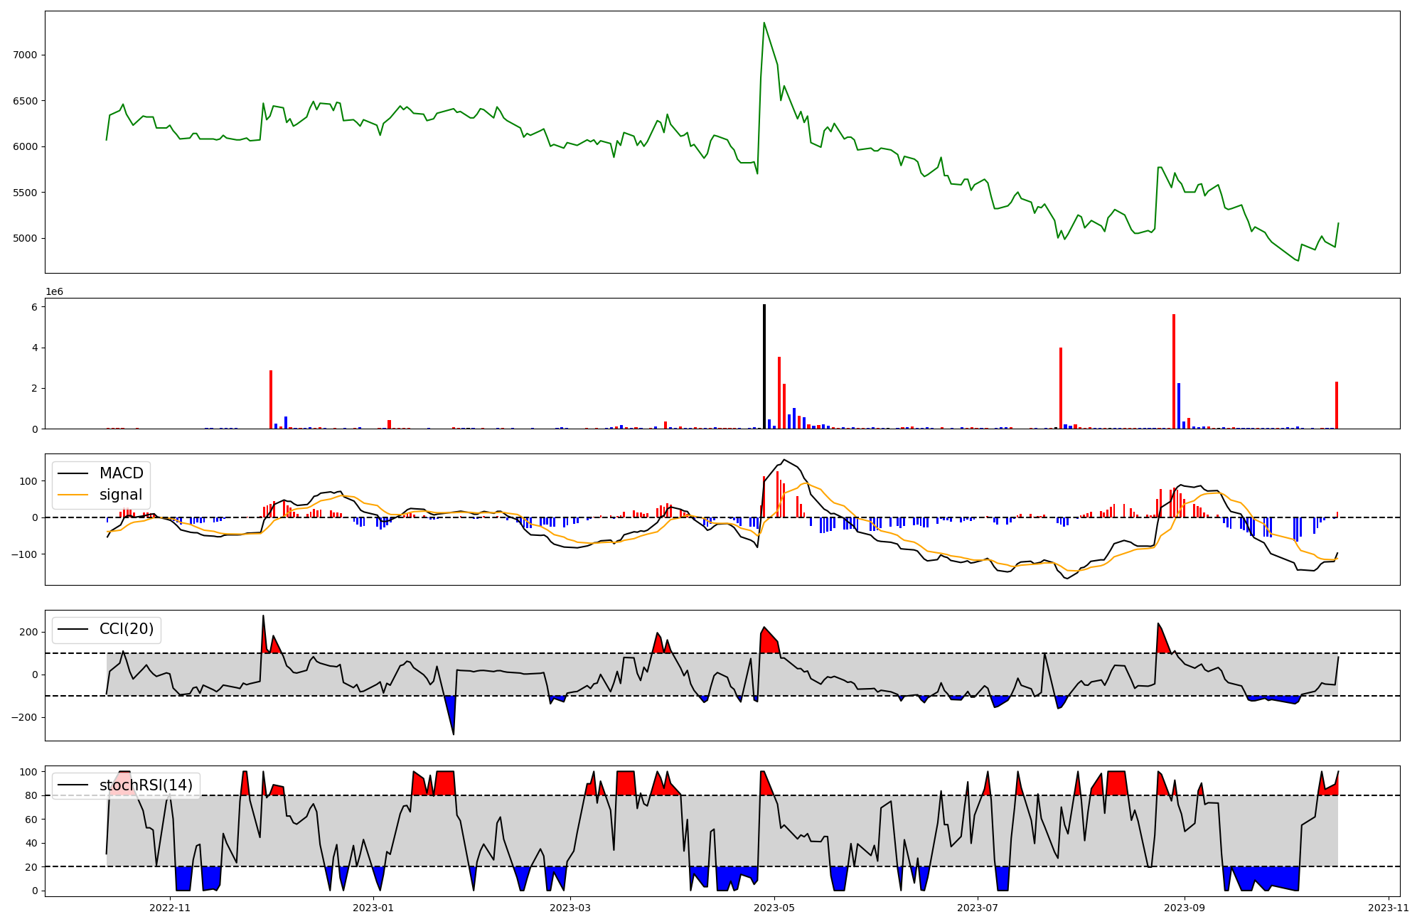
Task: Click the 5000 price axis label
Action: pyautogui.click(x=25, y=238)
